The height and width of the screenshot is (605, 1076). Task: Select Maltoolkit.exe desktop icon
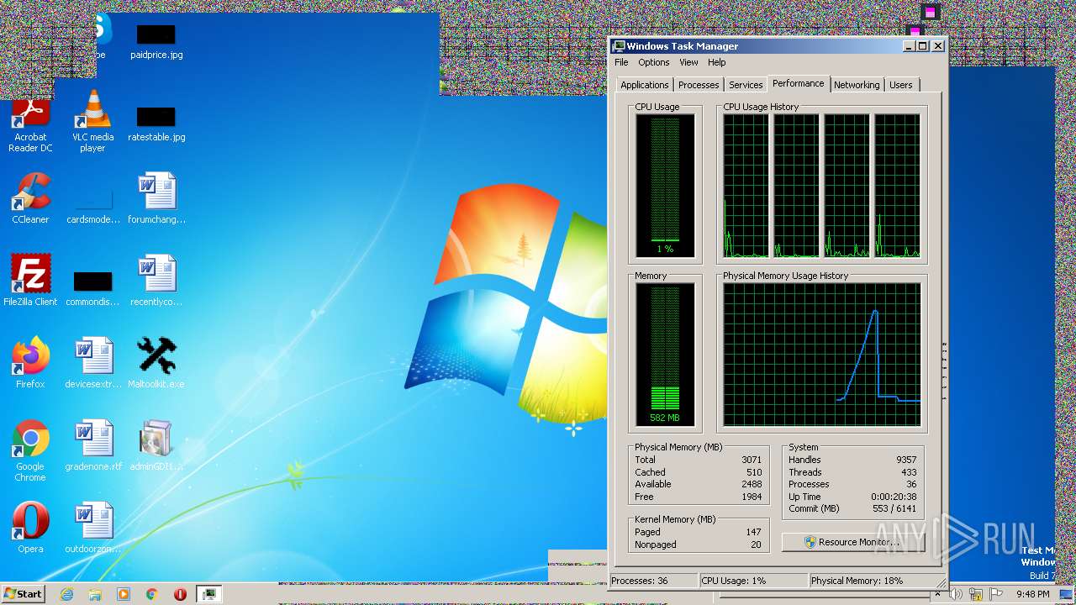156,363
